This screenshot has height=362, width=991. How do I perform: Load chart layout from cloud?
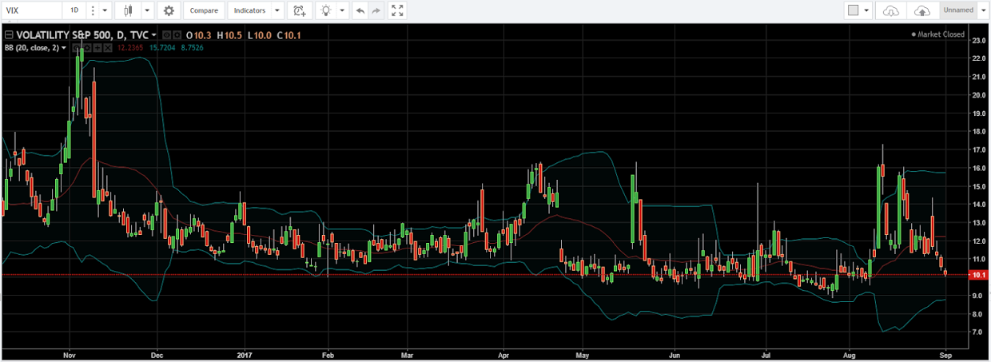click(891, 10)
